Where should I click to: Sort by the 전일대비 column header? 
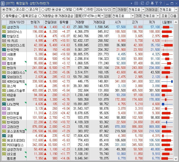pyautogui.click(x=50, y=22)
